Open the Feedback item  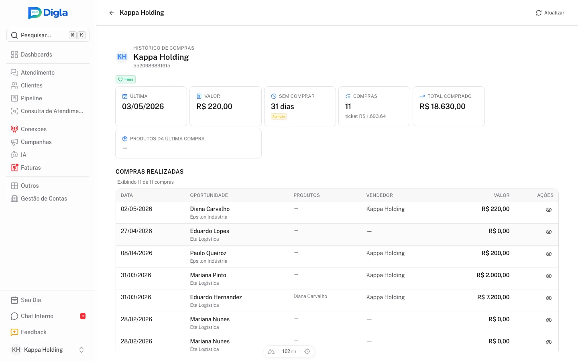click(48, 332)
